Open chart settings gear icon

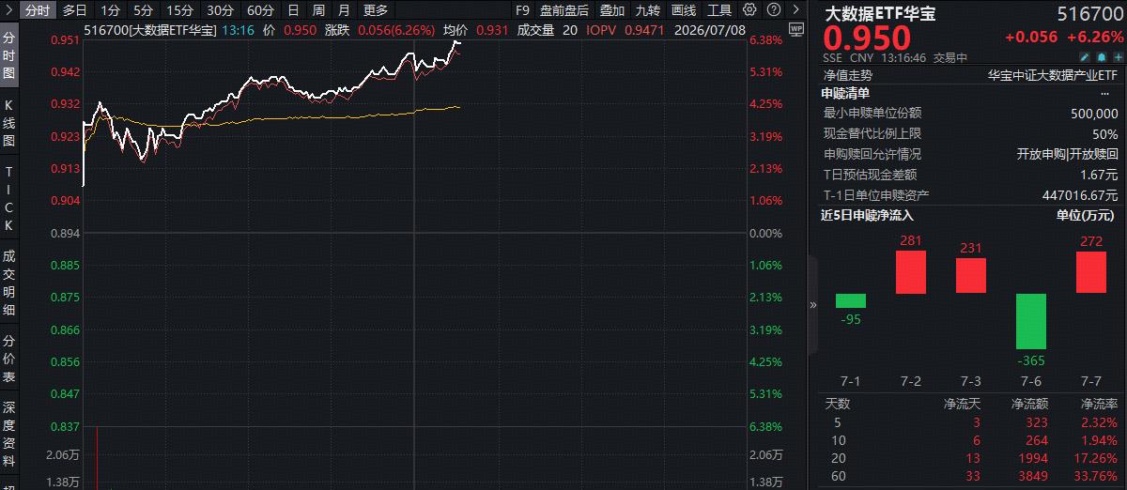click(749, 10)
